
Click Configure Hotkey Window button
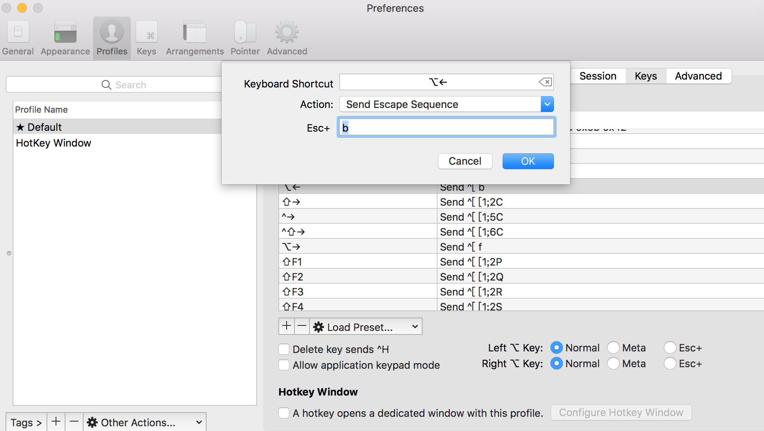(x=621, y=412)
